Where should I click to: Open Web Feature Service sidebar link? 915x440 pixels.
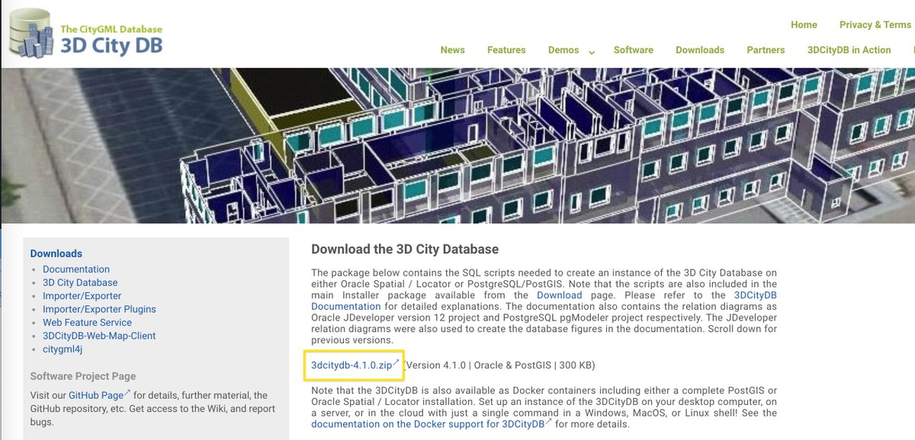coord(87,323)
